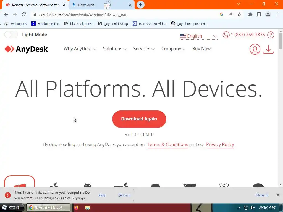Viewport: 283px width, 212px height.
Task: Bookmark this page with the star icon
Action: pyautogui.click(x=239, y=14)
